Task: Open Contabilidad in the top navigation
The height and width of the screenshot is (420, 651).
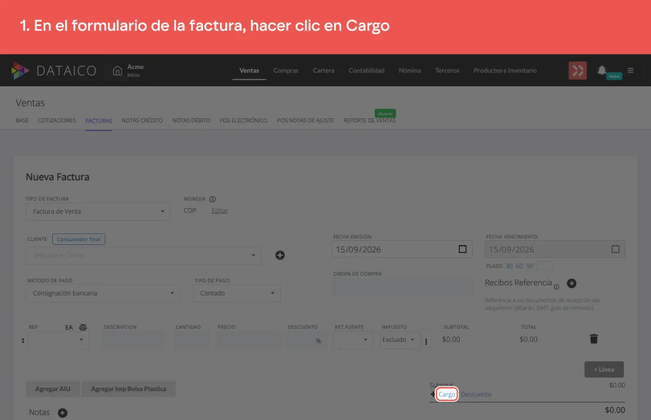Action: coord(367,71)
